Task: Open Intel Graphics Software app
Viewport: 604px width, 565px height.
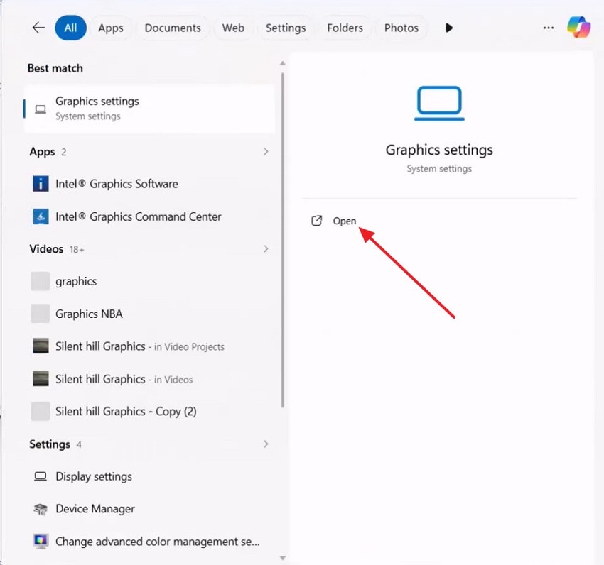Action: [149, 184]
